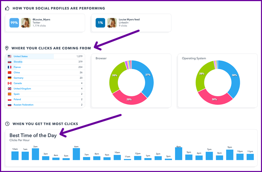
Task: Click the Slovakia flag icon
Action: 9,62
